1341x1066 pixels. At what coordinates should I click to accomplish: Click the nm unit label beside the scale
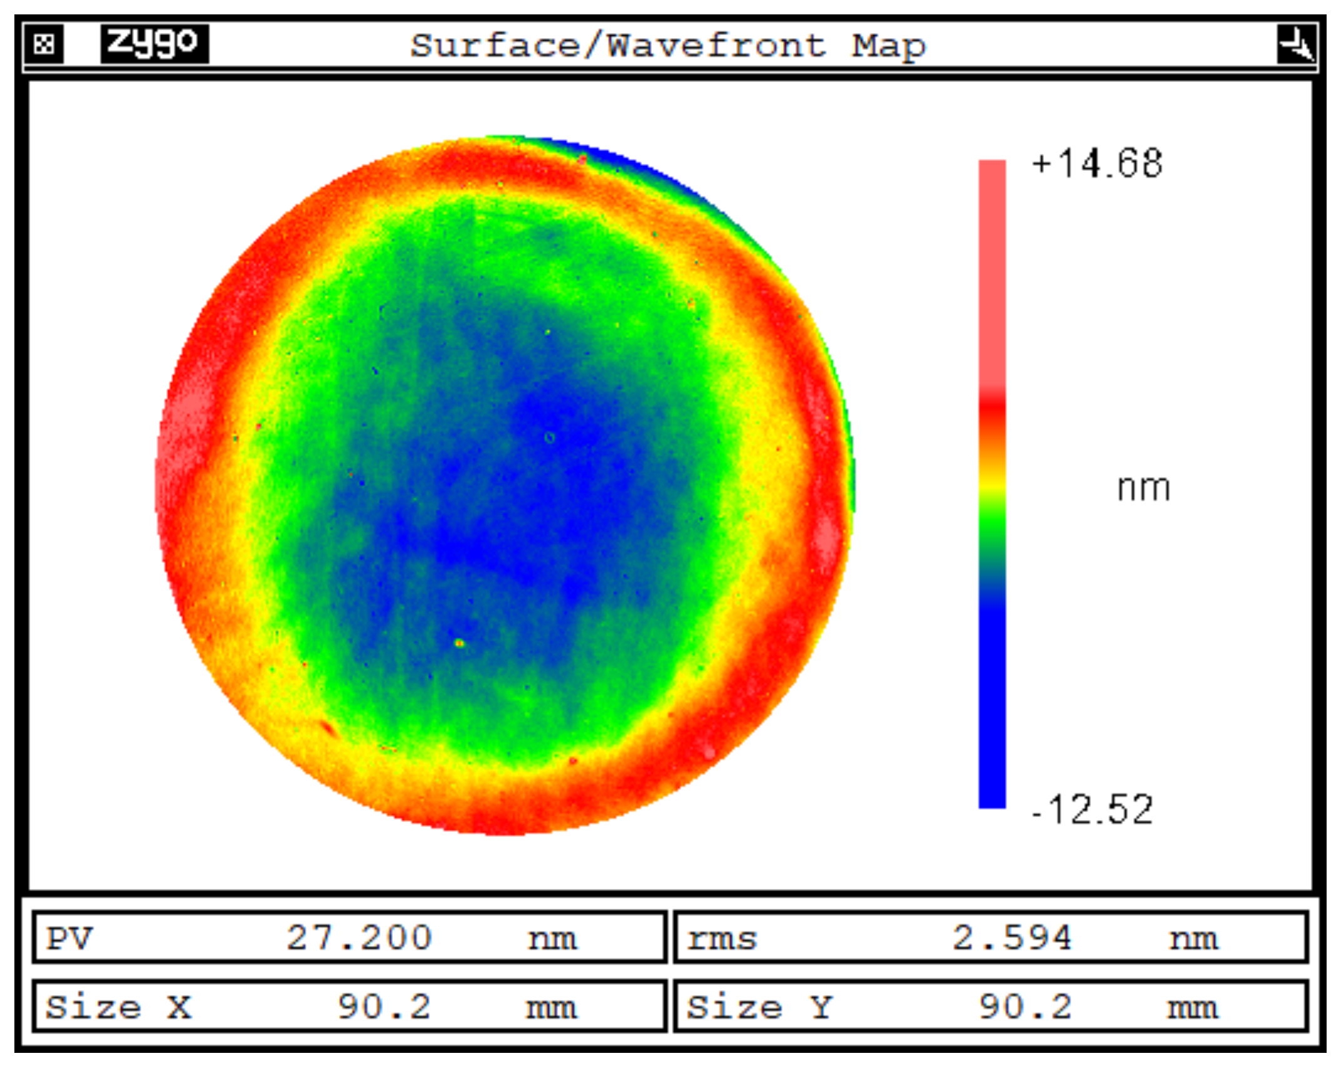click(1143, 488)
